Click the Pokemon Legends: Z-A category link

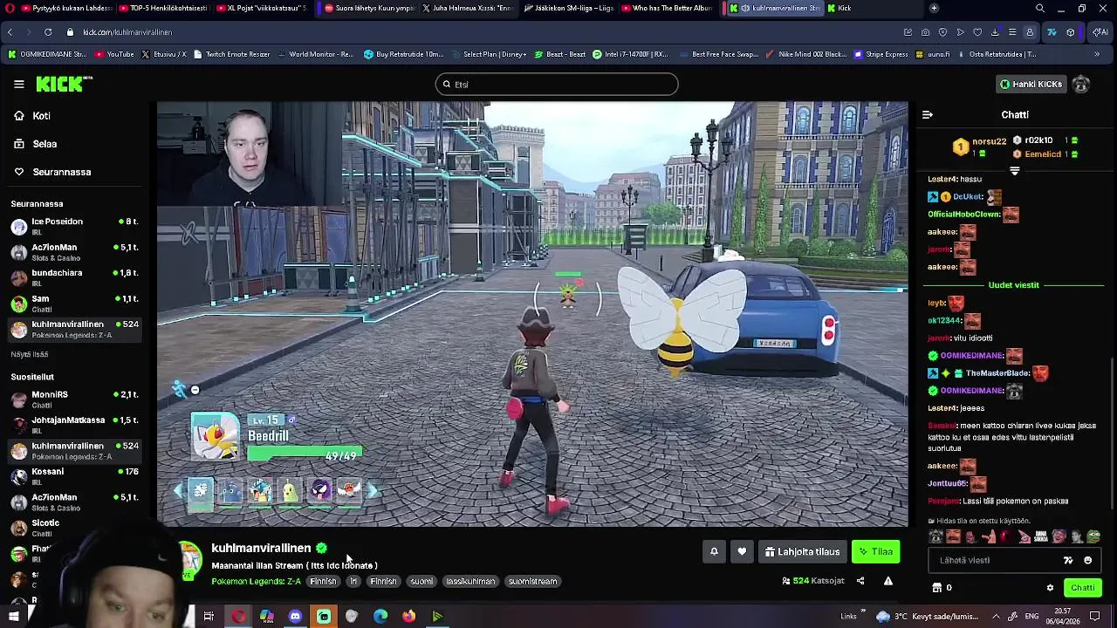pos(256,581)
